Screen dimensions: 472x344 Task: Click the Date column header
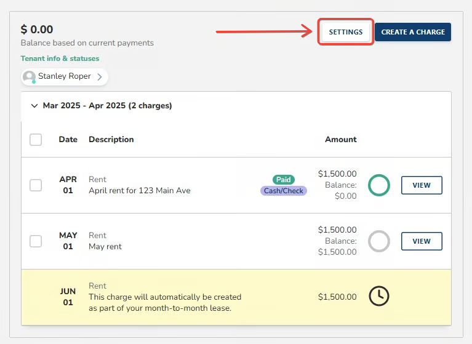point(68,139)
